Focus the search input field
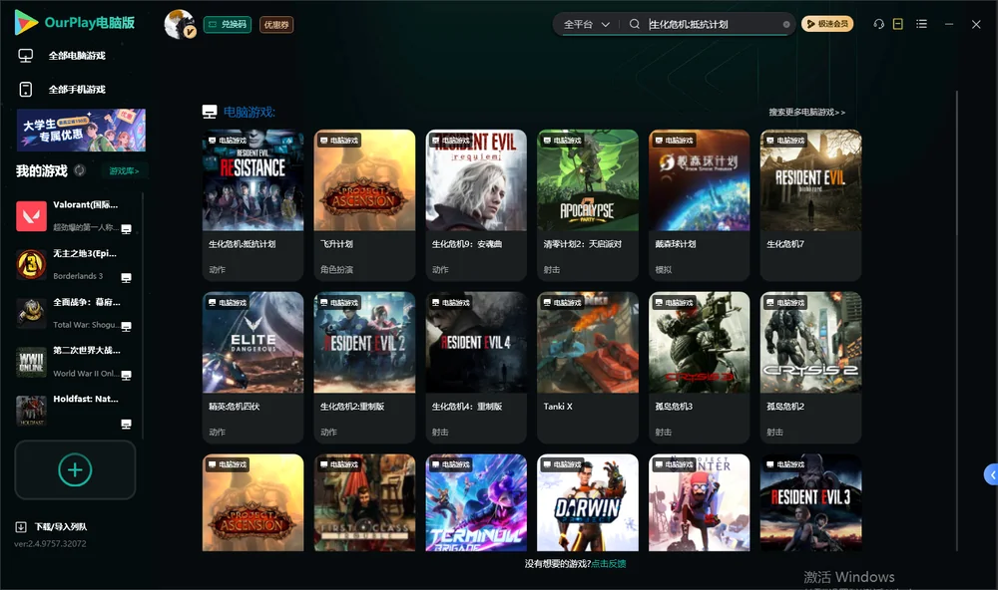 [713, 24]
